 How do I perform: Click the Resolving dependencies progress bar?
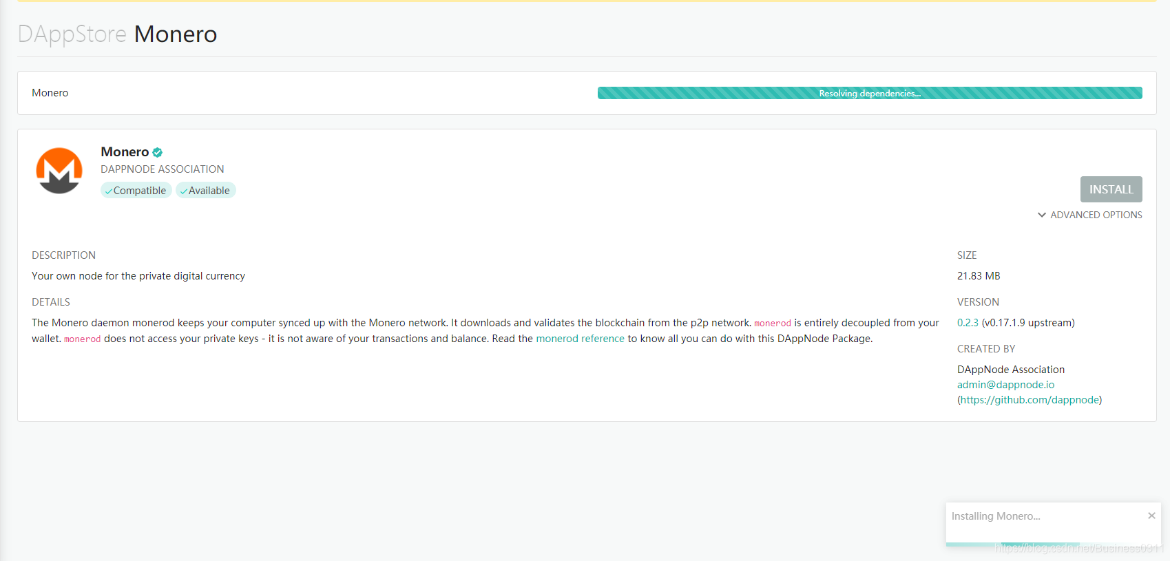[x=870, y=93]
